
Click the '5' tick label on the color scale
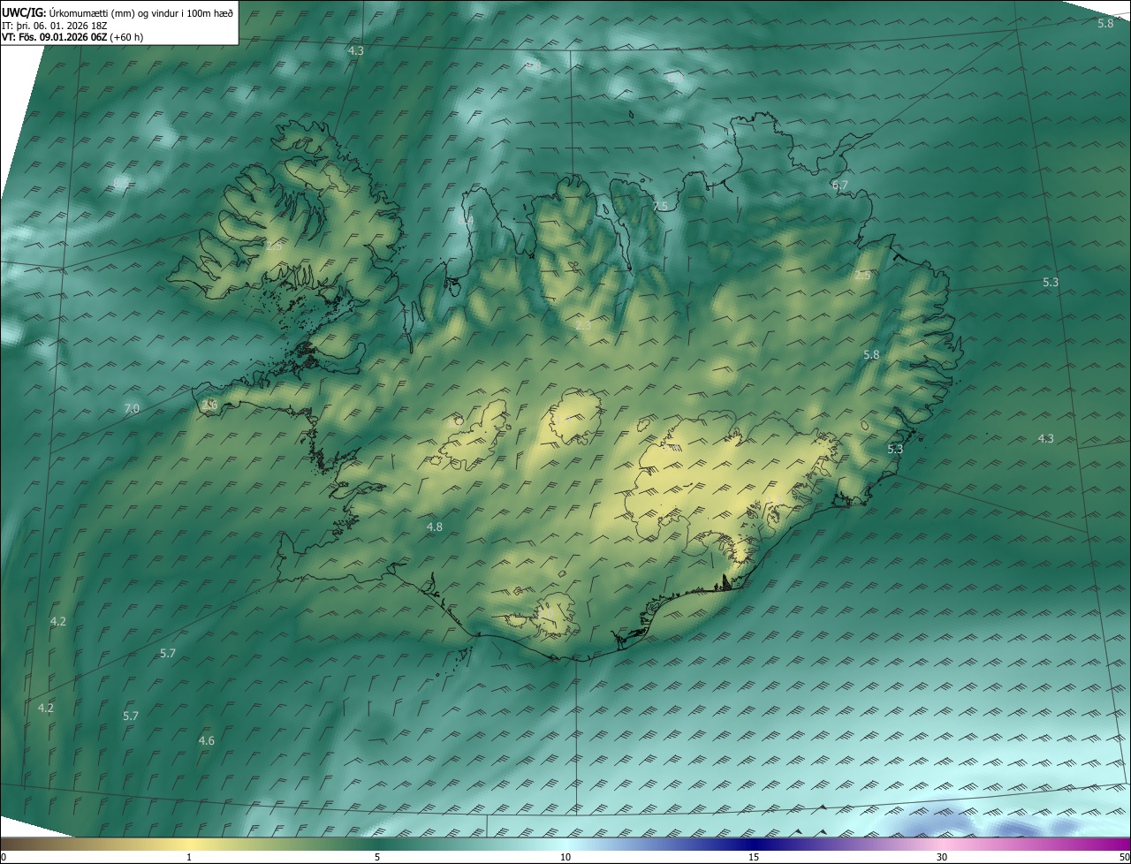[x=377, y=858]
